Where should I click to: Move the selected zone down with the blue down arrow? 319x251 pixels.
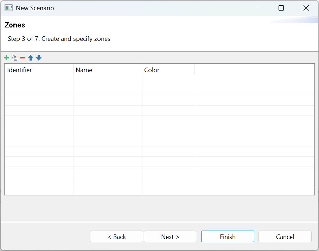point(39,58)
